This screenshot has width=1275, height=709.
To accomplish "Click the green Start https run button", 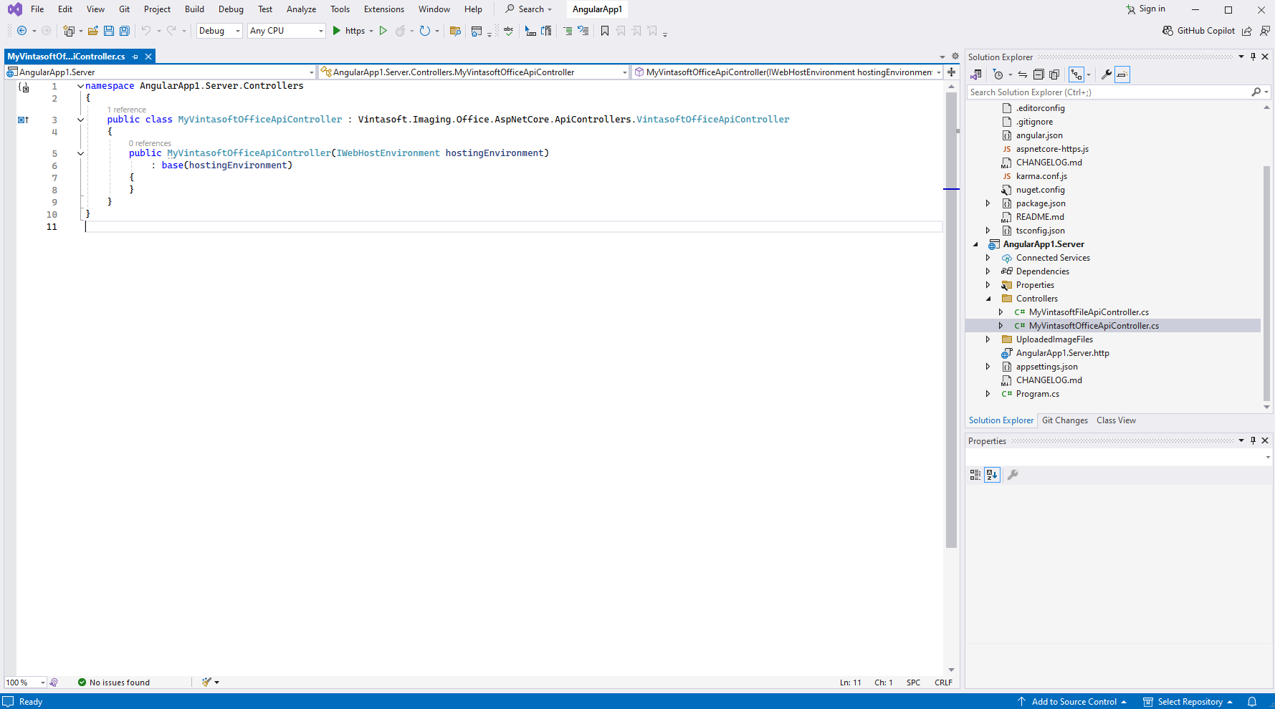I will point(337,31).
